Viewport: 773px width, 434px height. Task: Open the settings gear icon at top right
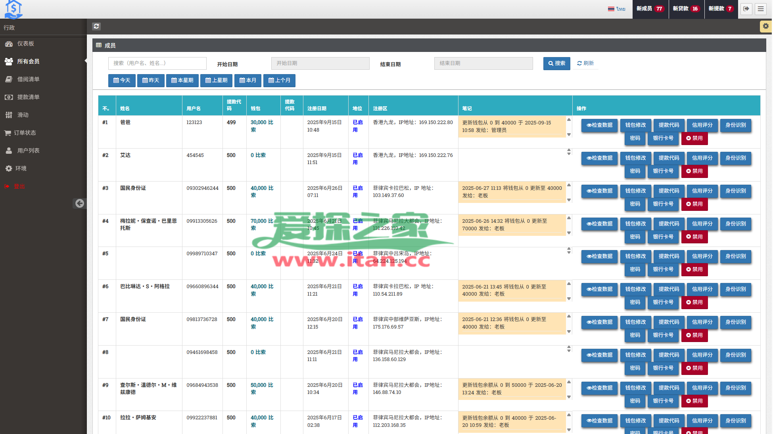pos(765,26)
